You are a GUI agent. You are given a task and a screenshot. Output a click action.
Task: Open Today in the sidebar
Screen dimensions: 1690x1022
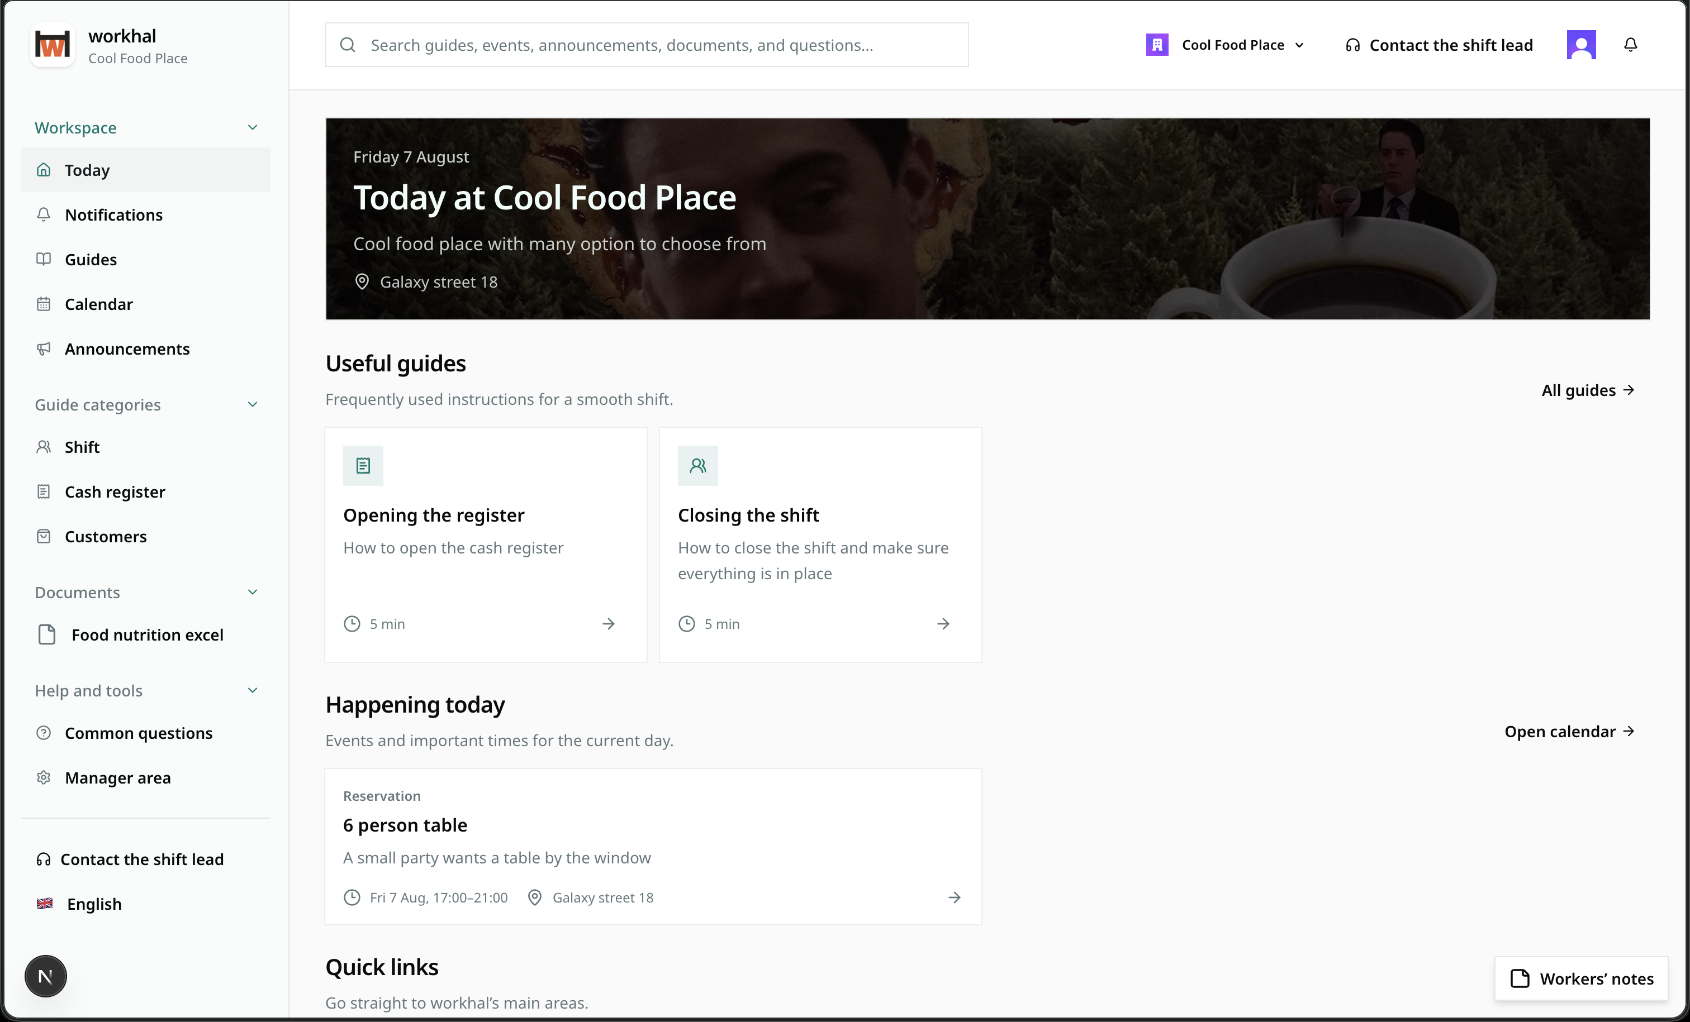click(145, 169)
